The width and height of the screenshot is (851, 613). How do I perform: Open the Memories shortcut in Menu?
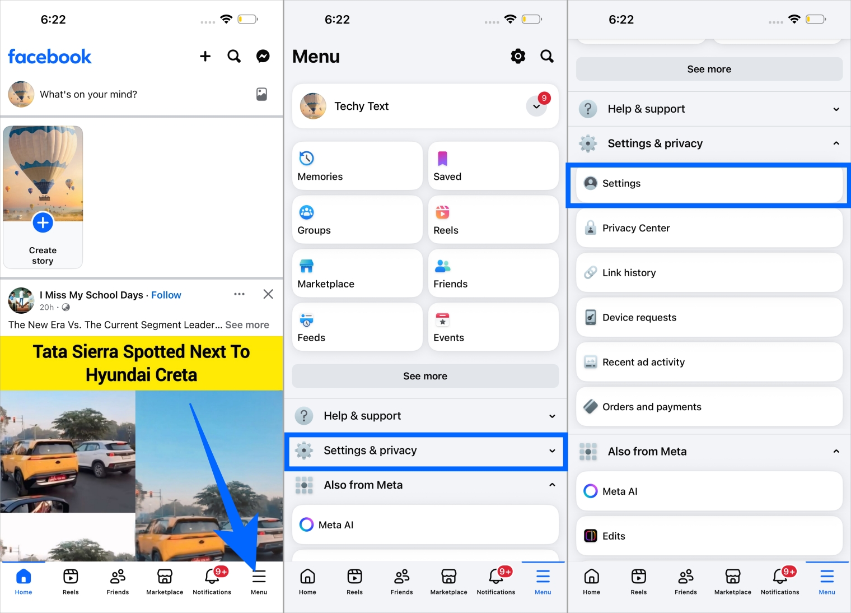[x=357, y=166]
